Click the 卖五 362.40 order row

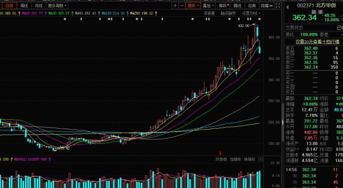pyautogui.click(x=313, y=48)
